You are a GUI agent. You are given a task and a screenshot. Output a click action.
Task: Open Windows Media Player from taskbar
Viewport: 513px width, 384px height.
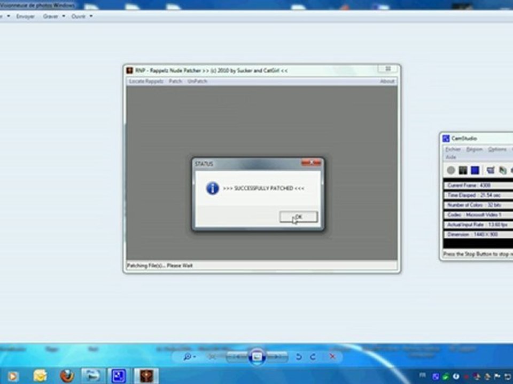[x=13, y=376]
